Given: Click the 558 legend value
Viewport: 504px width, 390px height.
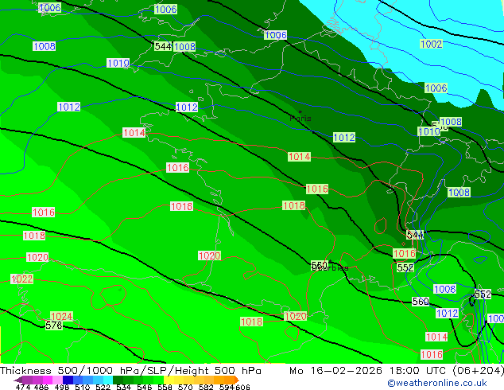Looking at the screenshot, I should (x=165, y=387).
